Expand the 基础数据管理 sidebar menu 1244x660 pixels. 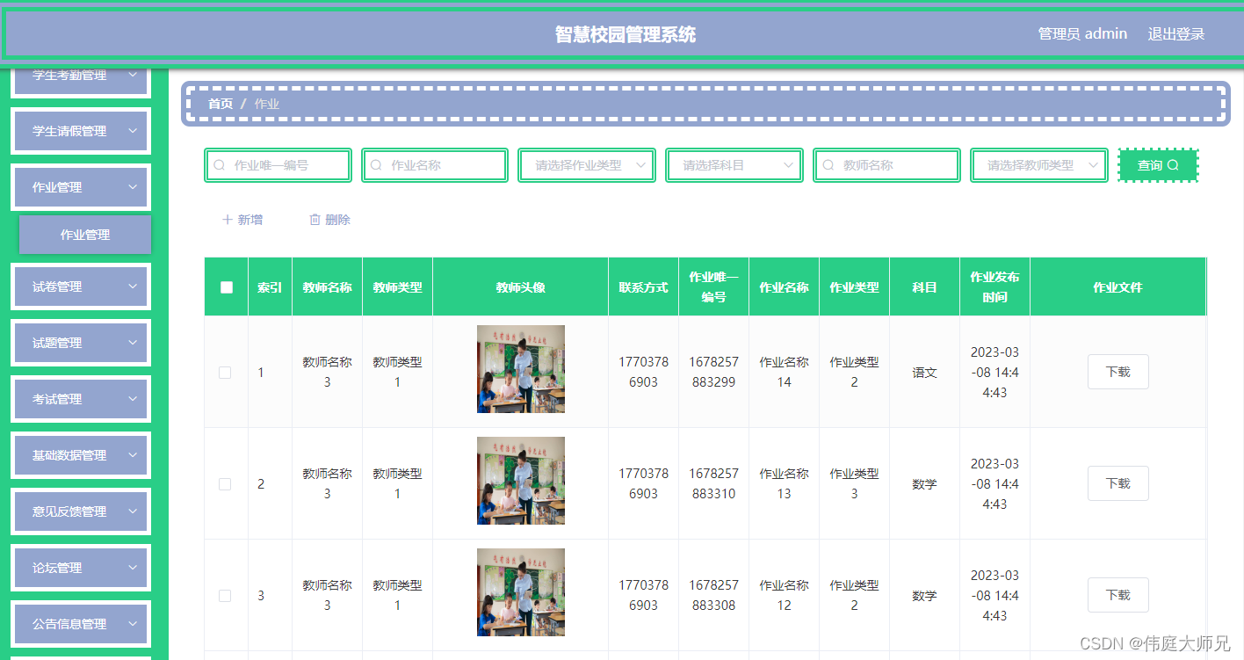tap(81, 455)
